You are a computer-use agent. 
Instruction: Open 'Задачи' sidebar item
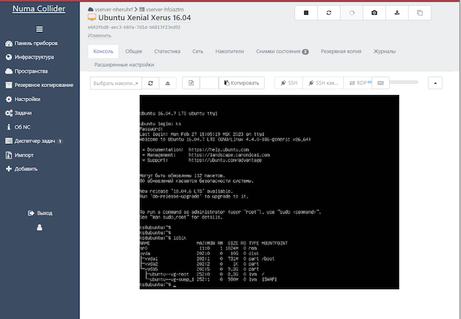click(18, 113)
